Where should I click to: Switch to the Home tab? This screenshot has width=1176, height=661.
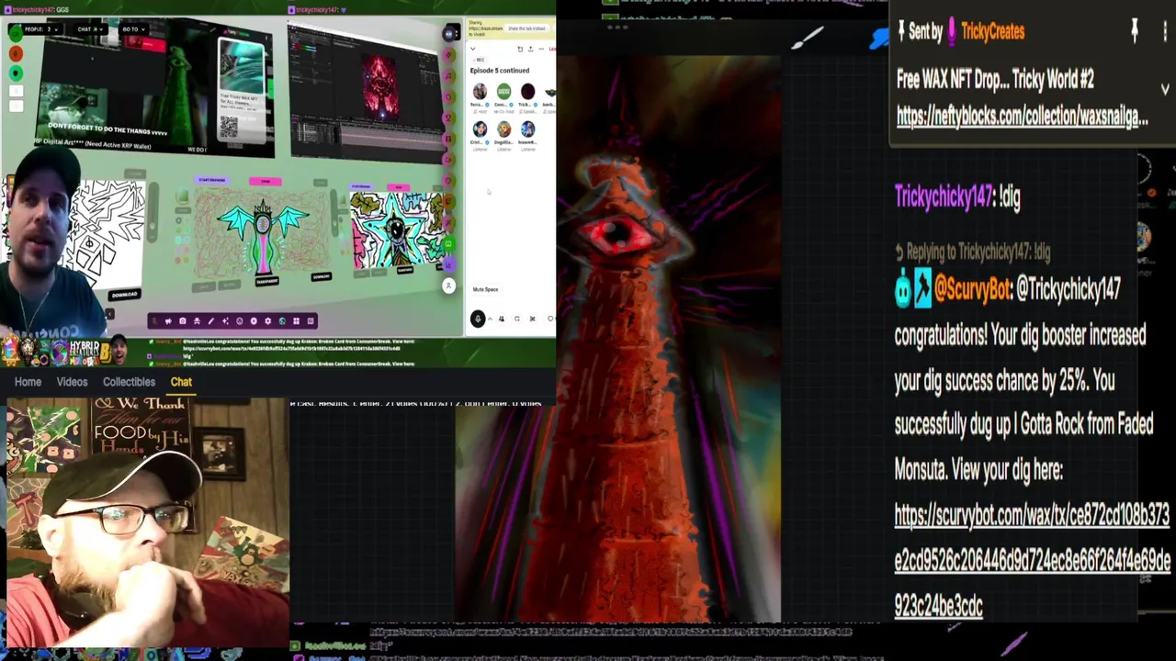click(x=28, y=382)
